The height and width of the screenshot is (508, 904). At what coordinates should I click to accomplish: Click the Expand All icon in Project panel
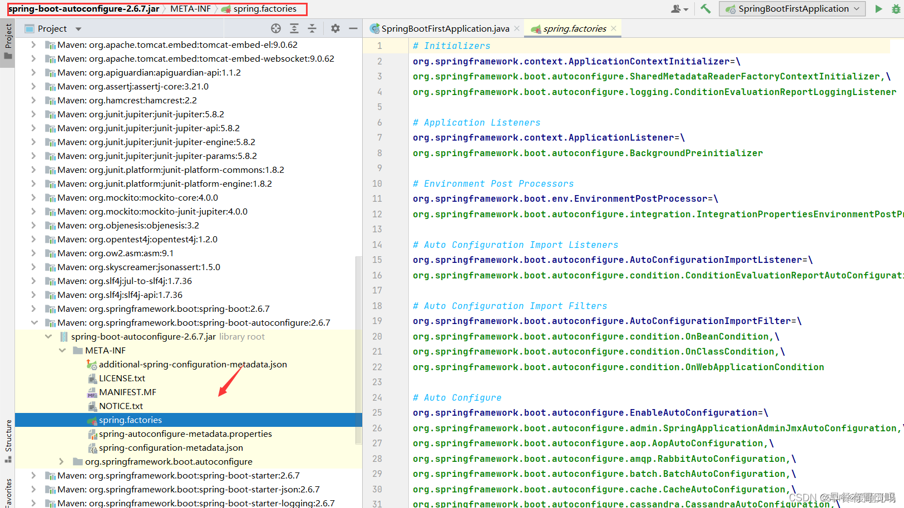[x=294, y=28]
